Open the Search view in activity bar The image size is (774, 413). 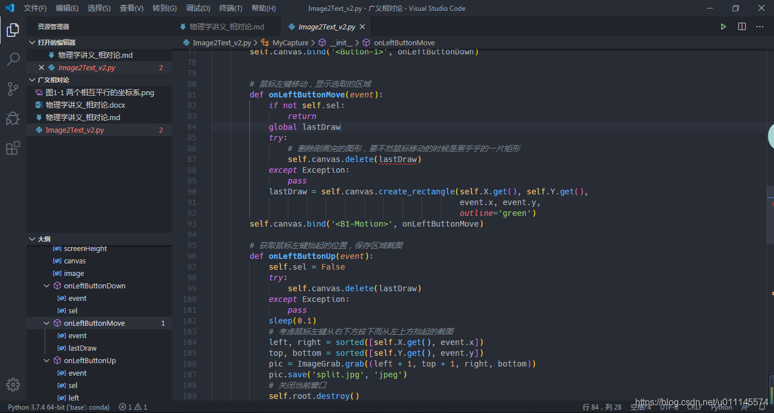13,59
